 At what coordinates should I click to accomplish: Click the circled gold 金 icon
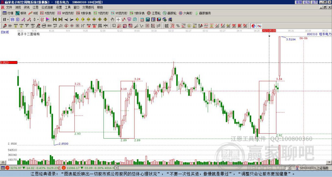coord(189,26)
